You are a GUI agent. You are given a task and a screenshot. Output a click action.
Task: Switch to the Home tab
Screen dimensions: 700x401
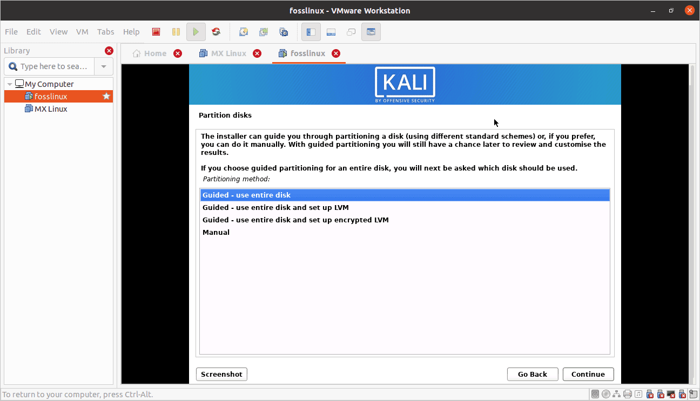[155, 53]
